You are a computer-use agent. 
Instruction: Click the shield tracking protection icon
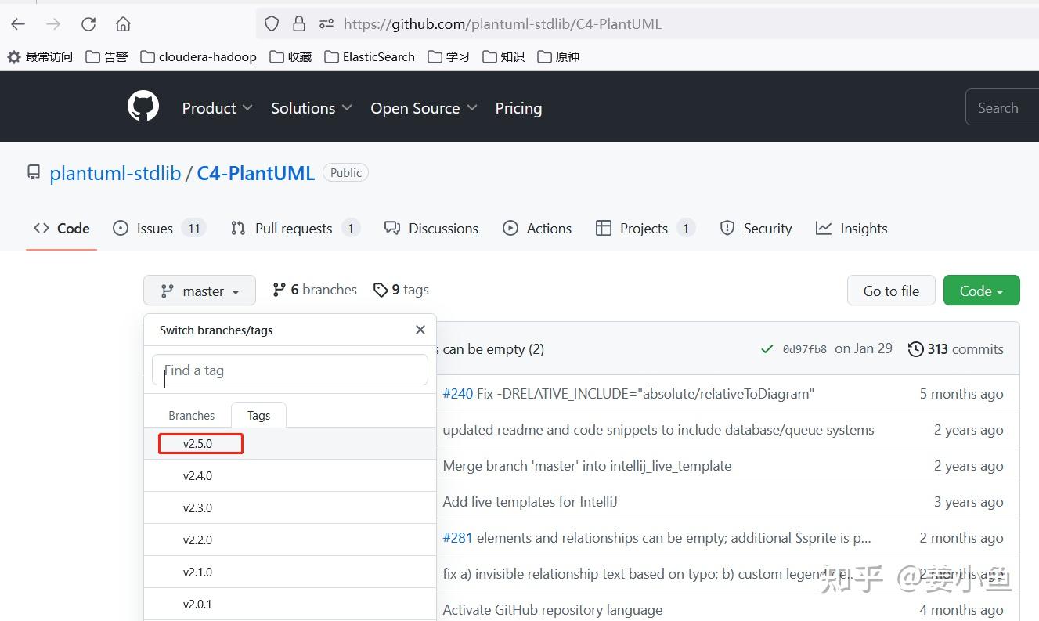pos(272,24)
